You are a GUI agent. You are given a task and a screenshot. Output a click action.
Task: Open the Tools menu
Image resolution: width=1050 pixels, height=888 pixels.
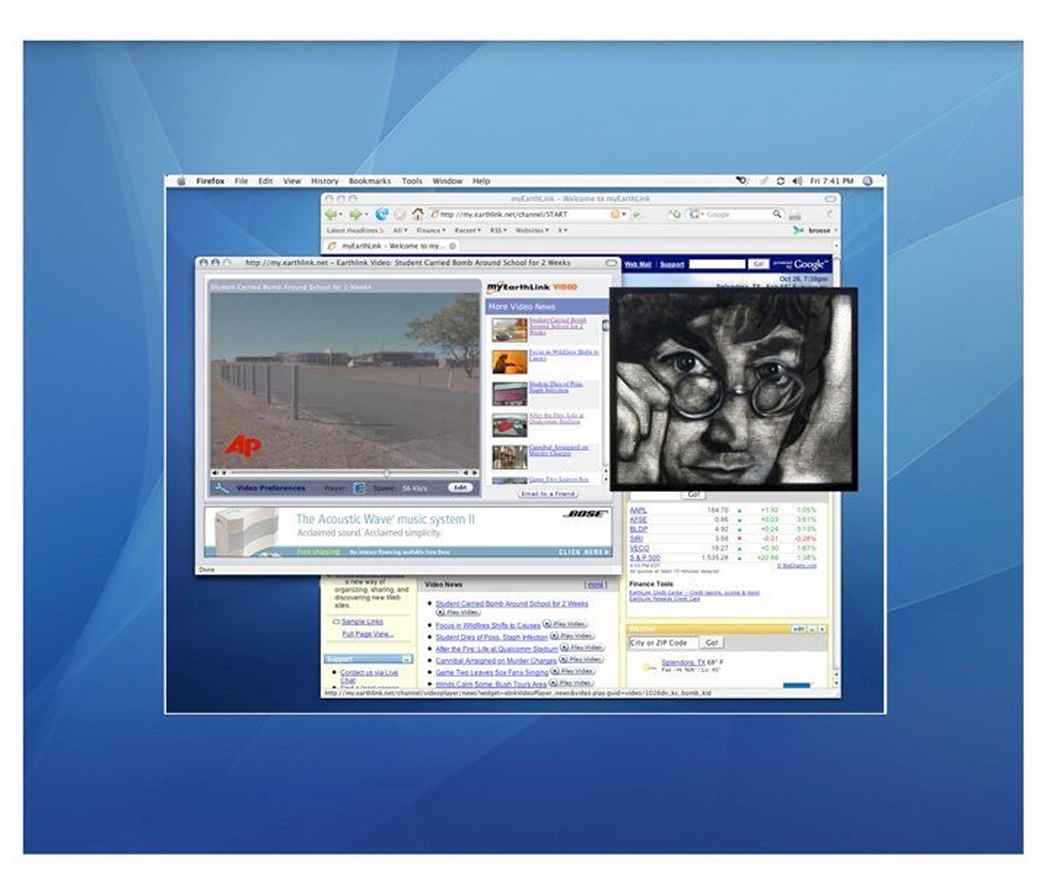pyautogui.click(x=412, y=181)
